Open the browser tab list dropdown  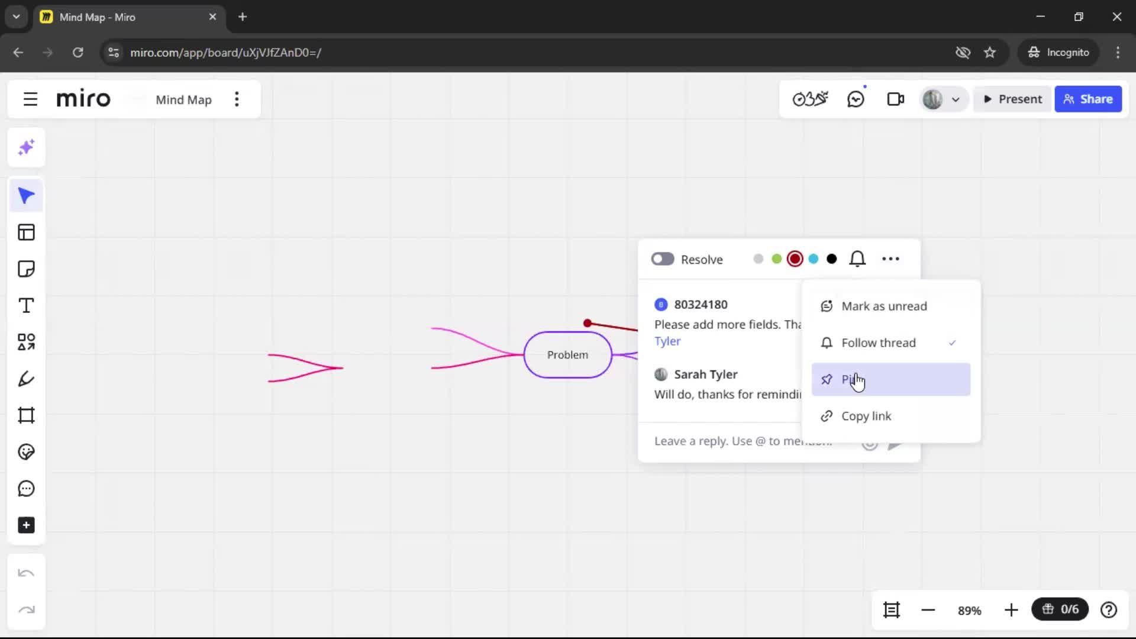tap(17, 17)
